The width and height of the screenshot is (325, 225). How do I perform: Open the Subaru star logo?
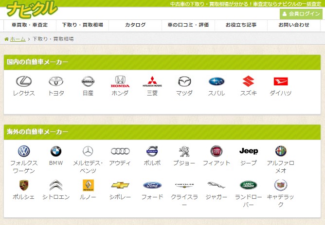(217, 81)
